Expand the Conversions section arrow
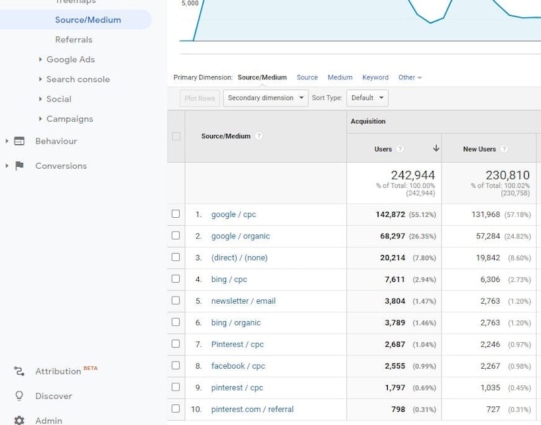This screenshot has width=541, height=425. 7,166
